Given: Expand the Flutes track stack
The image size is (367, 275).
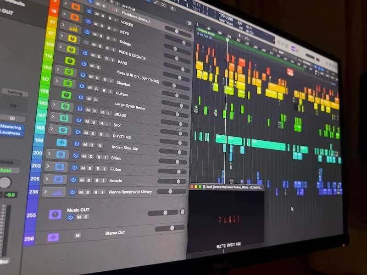Looking at the screenshot, I should click(x=48, y=166).
